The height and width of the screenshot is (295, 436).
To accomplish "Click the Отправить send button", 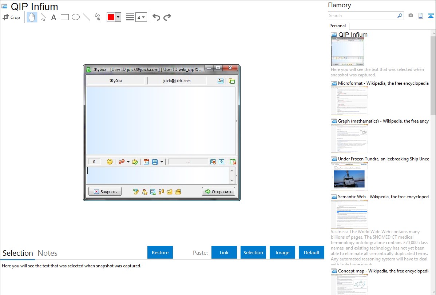I will tap(219, 191).
